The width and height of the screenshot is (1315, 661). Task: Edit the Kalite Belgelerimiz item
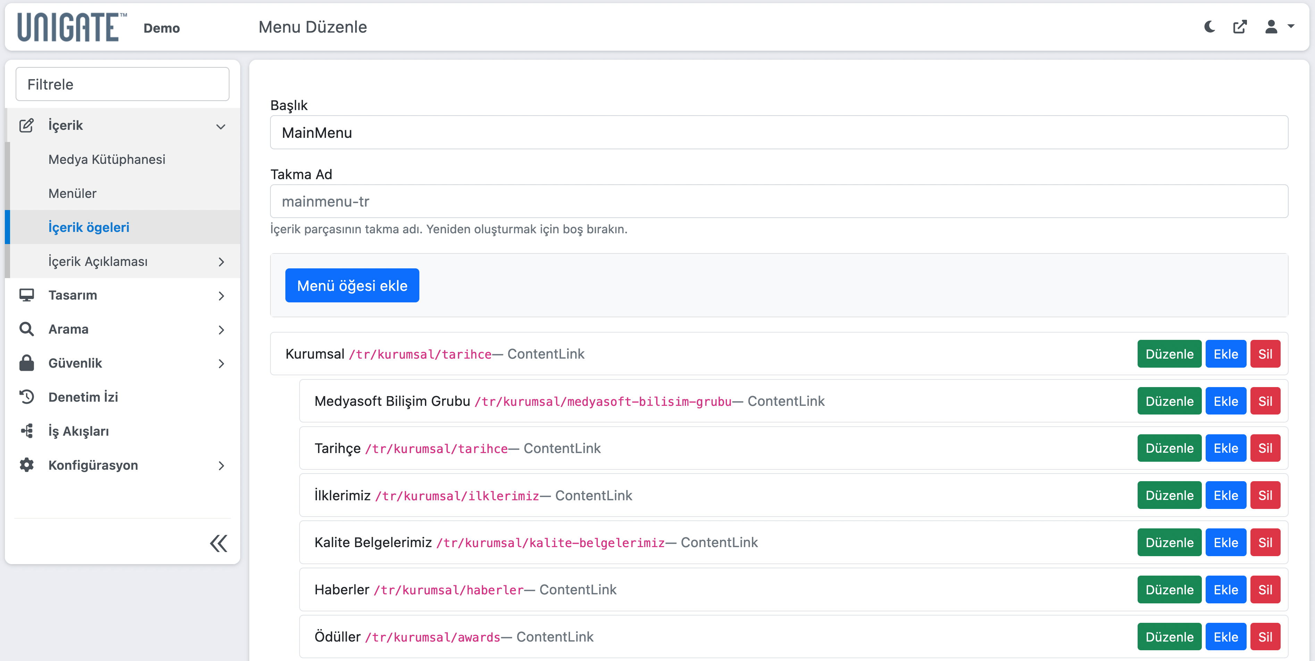click(x=1169, y=543)
